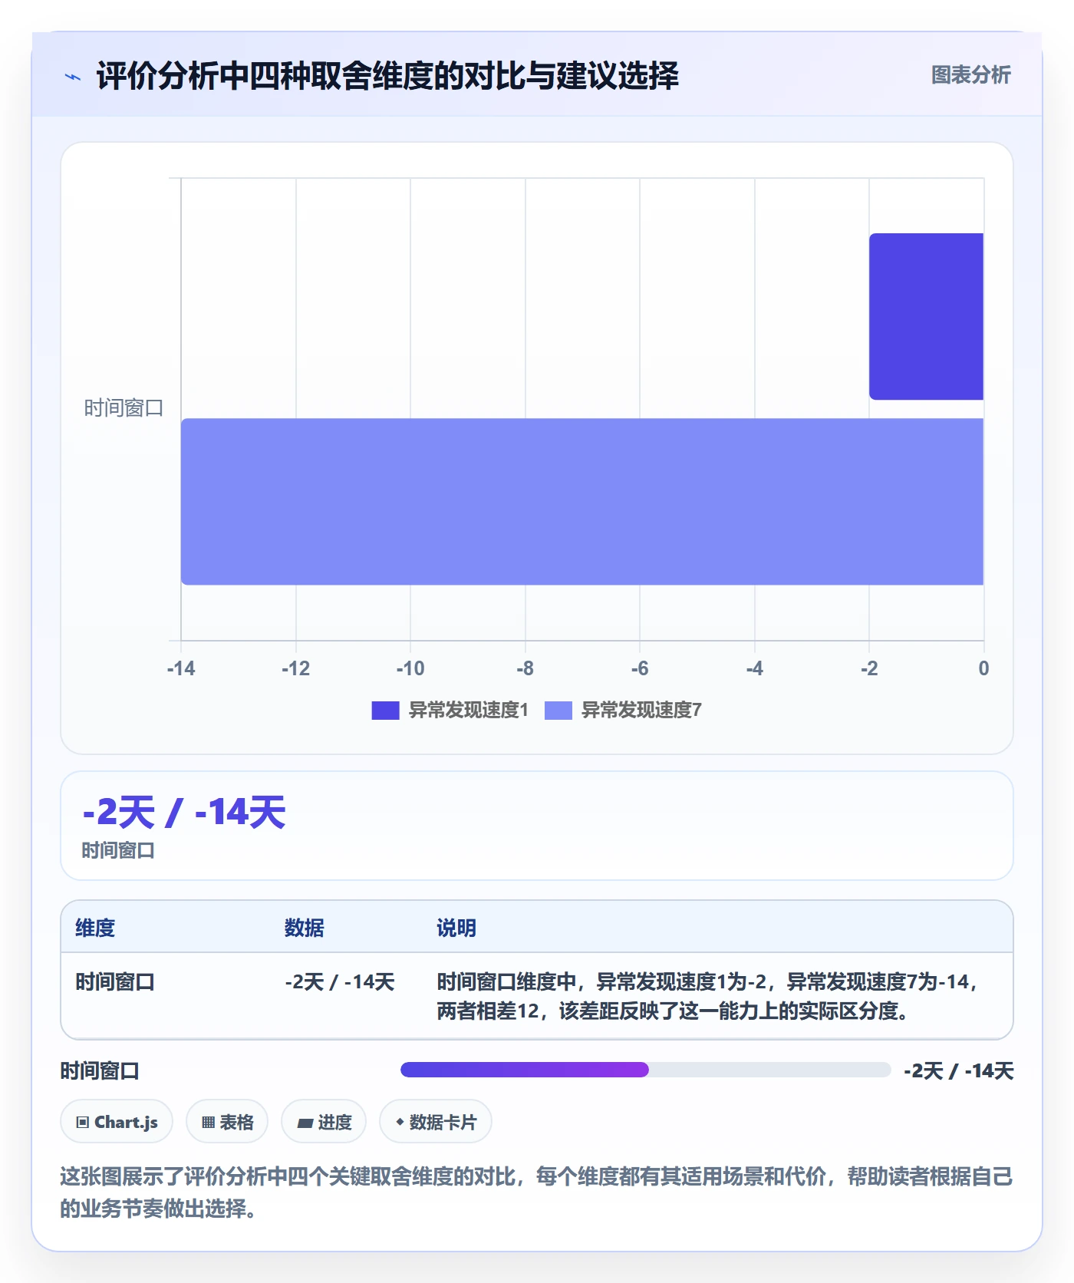
Task: Click the 说明 table column header
Action: click(x=456, y=928)
